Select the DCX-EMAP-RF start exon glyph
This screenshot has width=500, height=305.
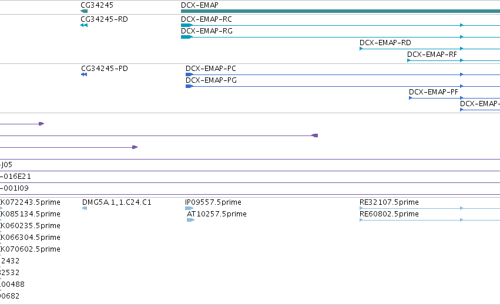tap(409, 60)
